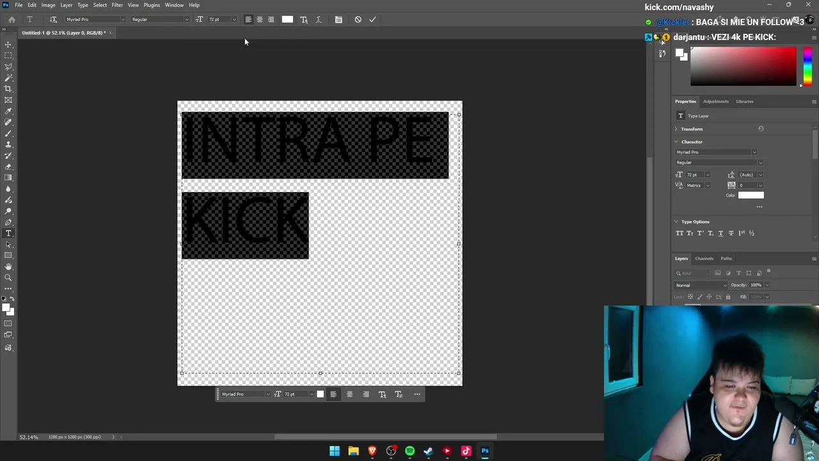
Task: Show more Character options ellipsis
Action: point(759,207)
